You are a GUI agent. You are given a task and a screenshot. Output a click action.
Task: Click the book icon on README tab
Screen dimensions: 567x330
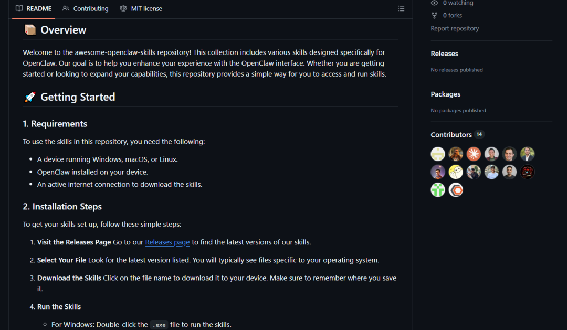19,8
